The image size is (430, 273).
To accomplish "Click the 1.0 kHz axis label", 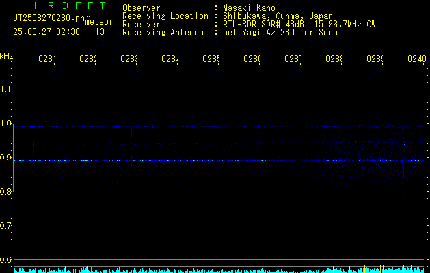I will [5, 124].
